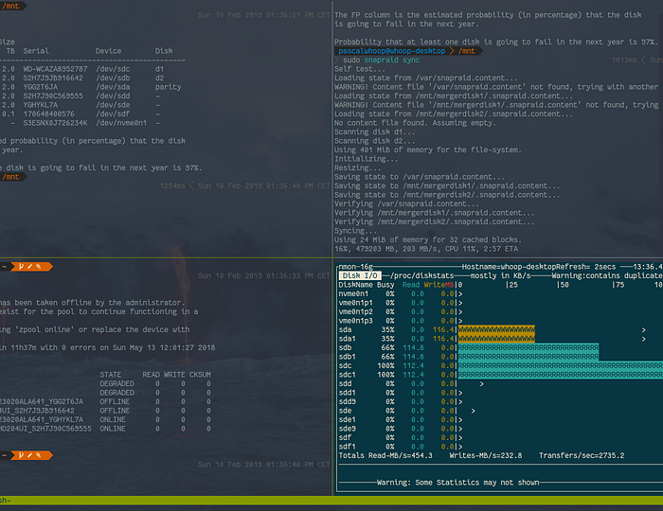Click ONLINE state of the YGHYKL7A disk
Image resolution: width=663 pixels, height=511 pixels.
pyautogui.click(x=113, y=419)
